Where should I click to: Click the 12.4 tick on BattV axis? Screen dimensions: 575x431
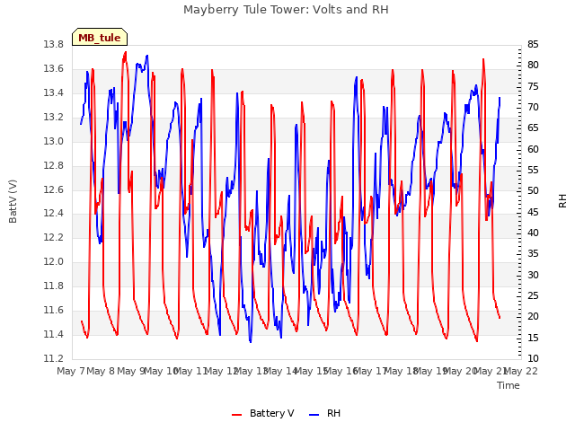point(53,213)
